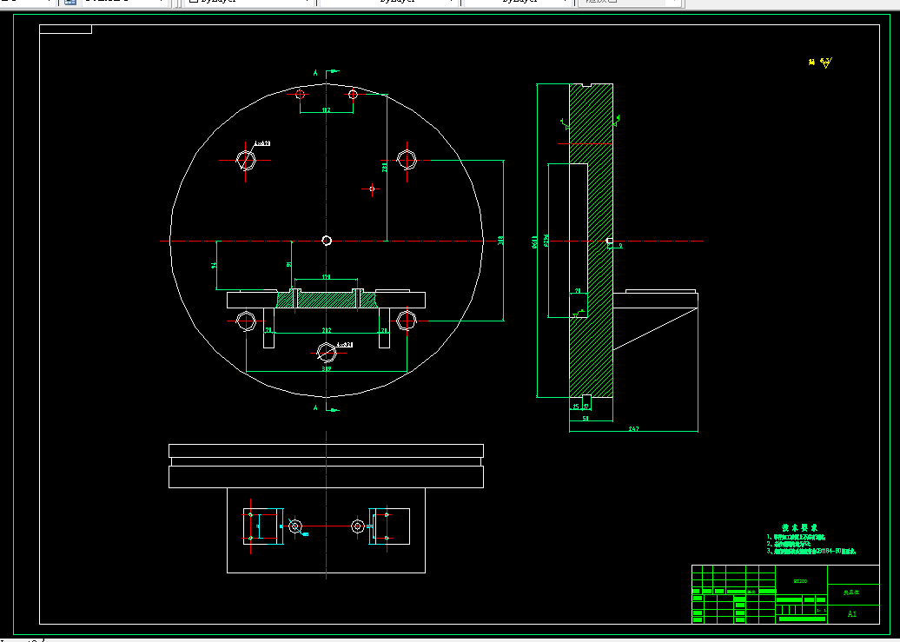Select top-right small hole near plate edge
Image resolution: width=900 pixels, height=642 pixels.
coord(353,94)
